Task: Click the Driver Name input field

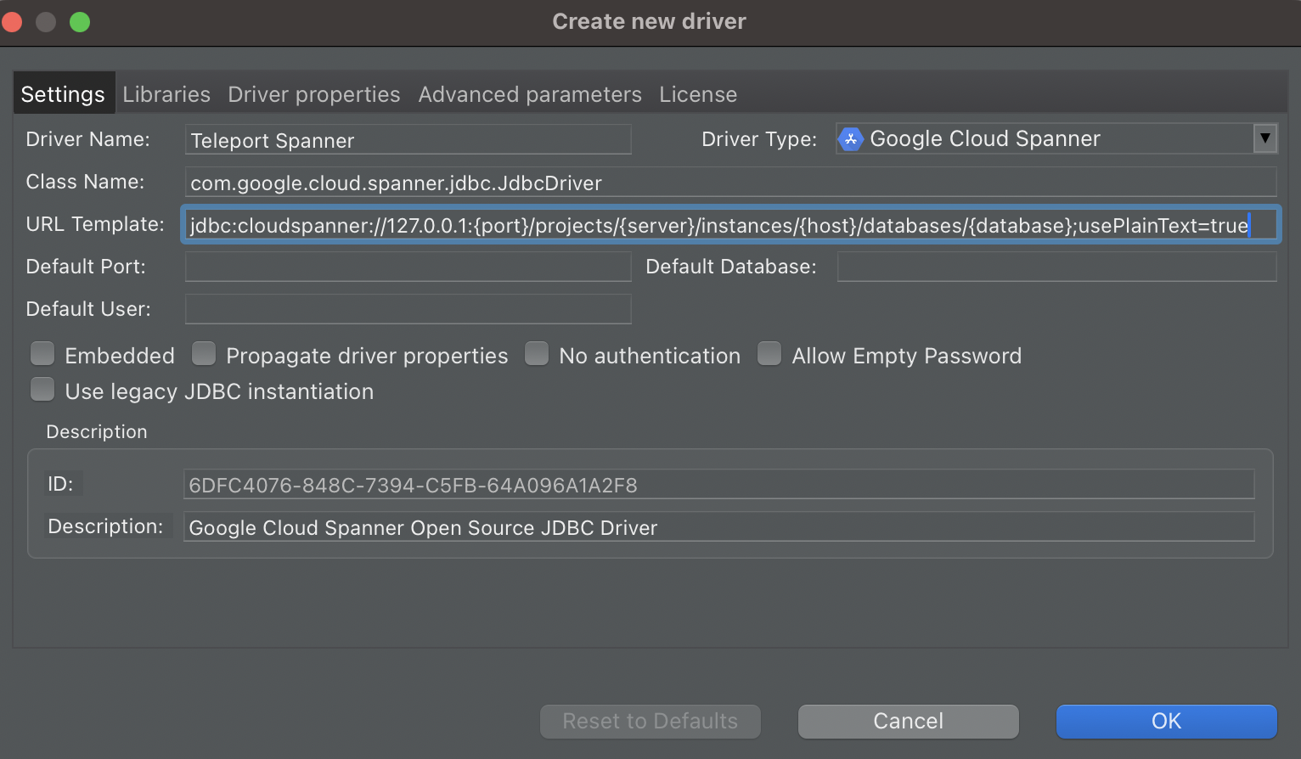Action: tap(408, 140)
